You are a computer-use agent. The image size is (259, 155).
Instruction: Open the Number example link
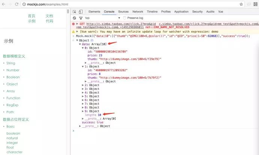click(13, 70)
